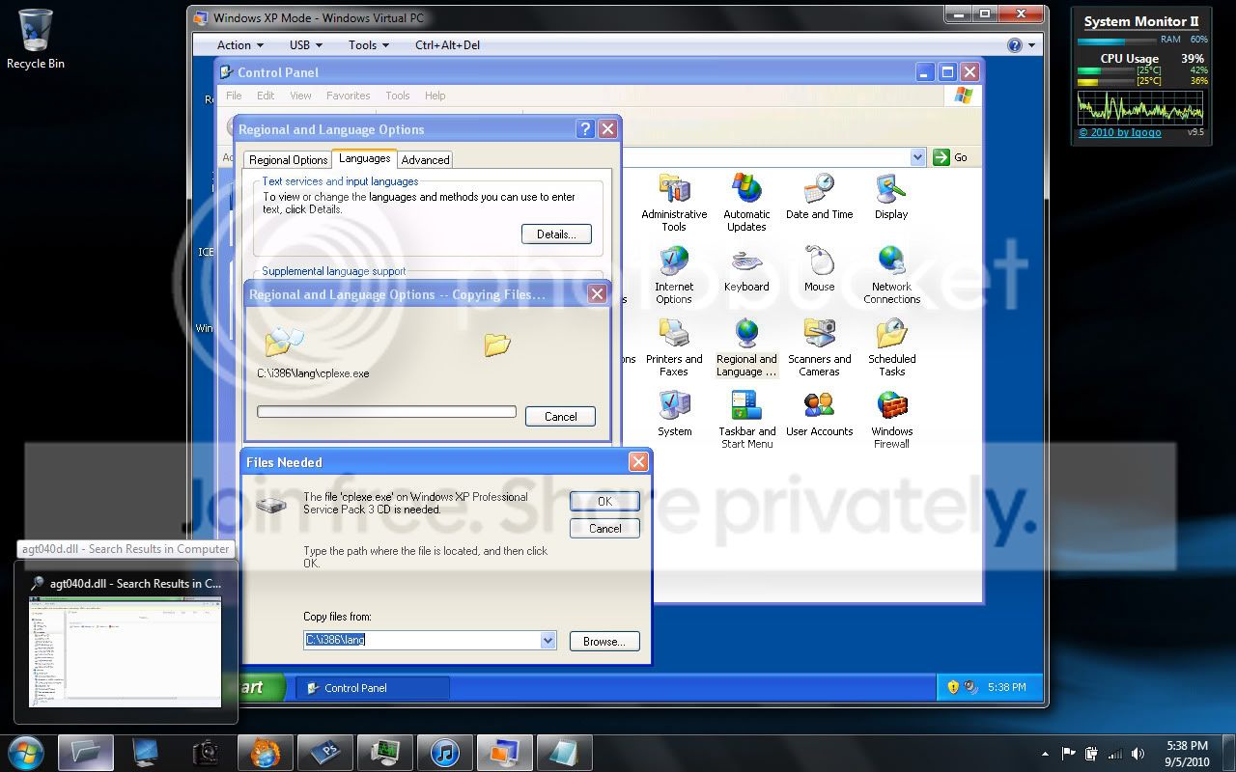Switch to the Advanced tab
Viewport: 1236px width, 772px height.
tap(425, 160)
